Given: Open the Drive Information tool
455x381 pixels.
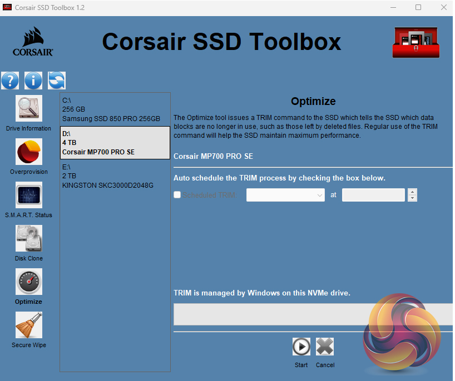Looking at the screenshot, I should pos(28,108).
